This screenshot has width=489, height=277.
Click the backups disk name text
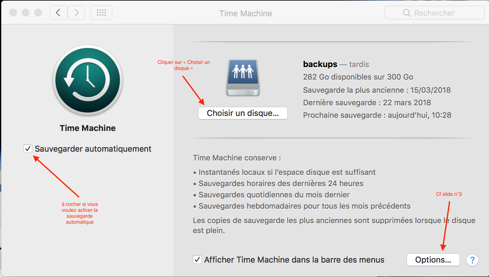click(x=320, y=64)
